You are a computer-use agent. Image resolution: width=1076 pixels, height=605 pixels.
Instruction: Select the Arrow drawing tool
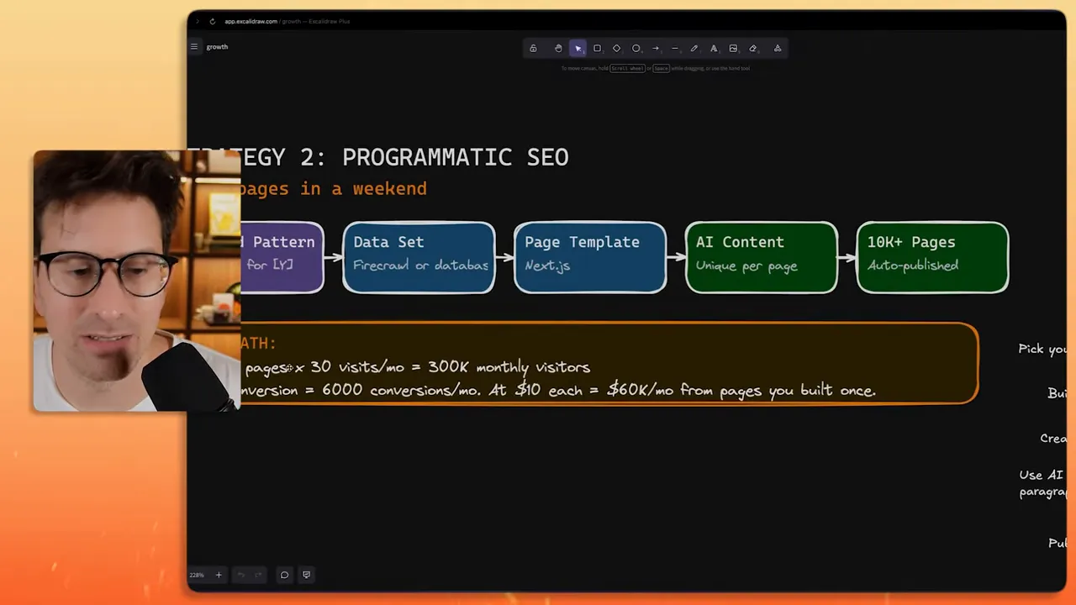pos(656,49)
